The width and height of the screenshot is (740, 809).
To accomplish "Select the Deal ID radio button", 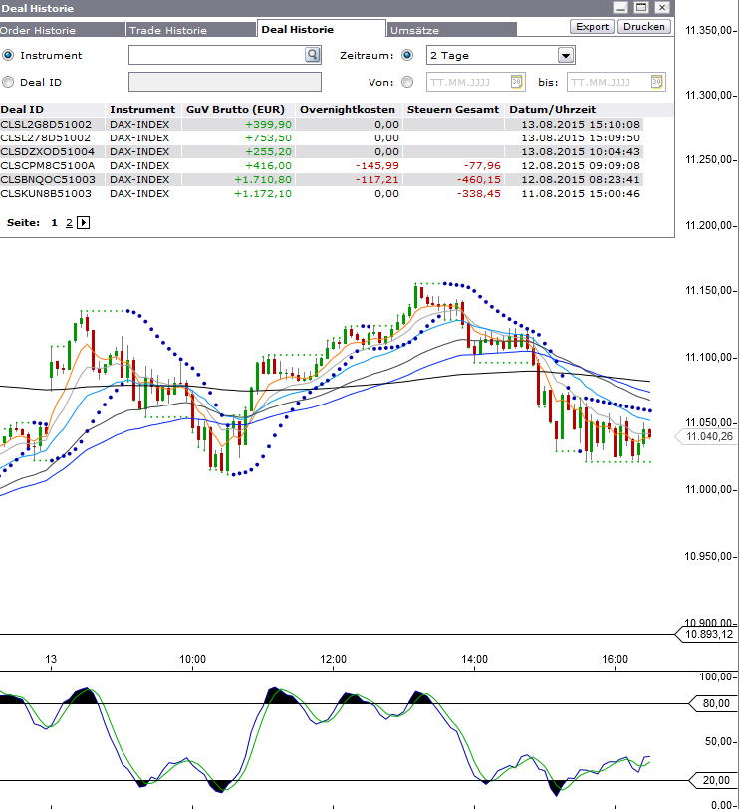I will click(9, 82).
